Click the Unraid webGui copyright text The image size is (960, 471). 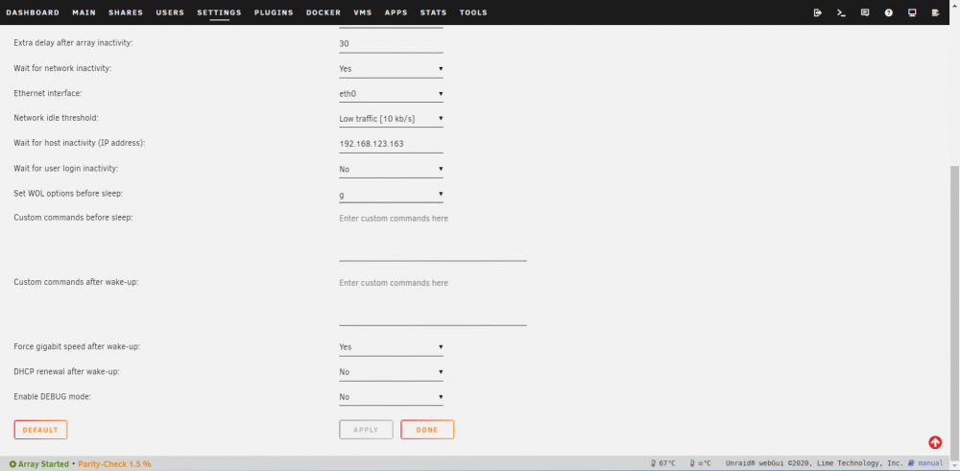point(814,463)
